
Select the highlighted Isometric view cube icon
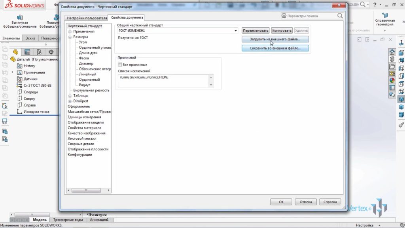point(401,99)
